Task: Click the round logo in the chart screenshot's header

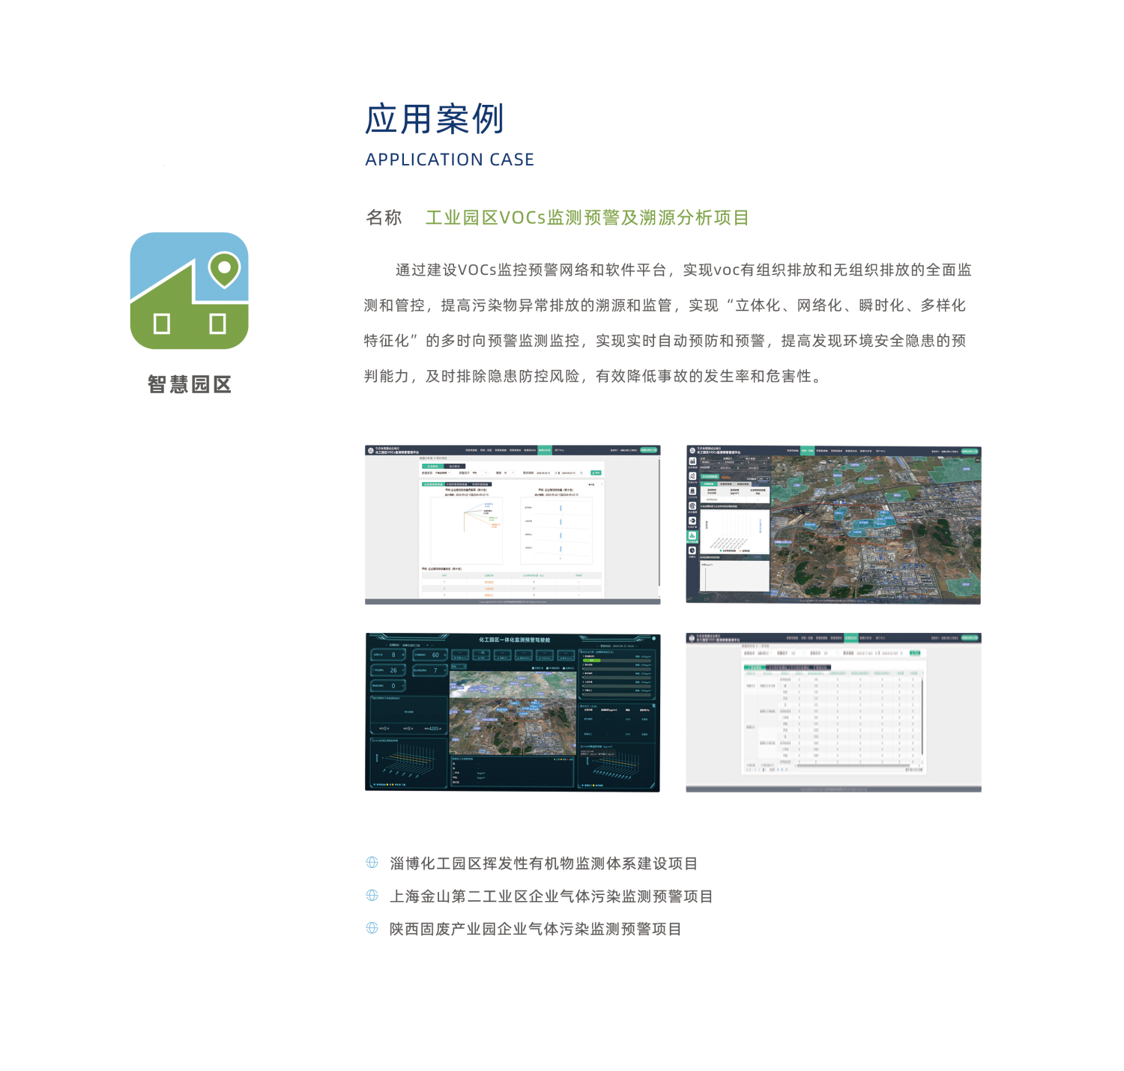Action: 370,451
